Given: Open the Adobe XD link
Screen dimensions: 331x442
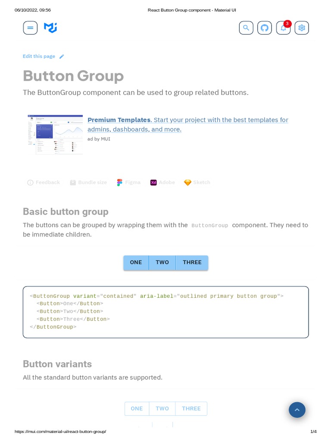Looking at the screenshot, I should pyautogui.click(x=162, y=183).
